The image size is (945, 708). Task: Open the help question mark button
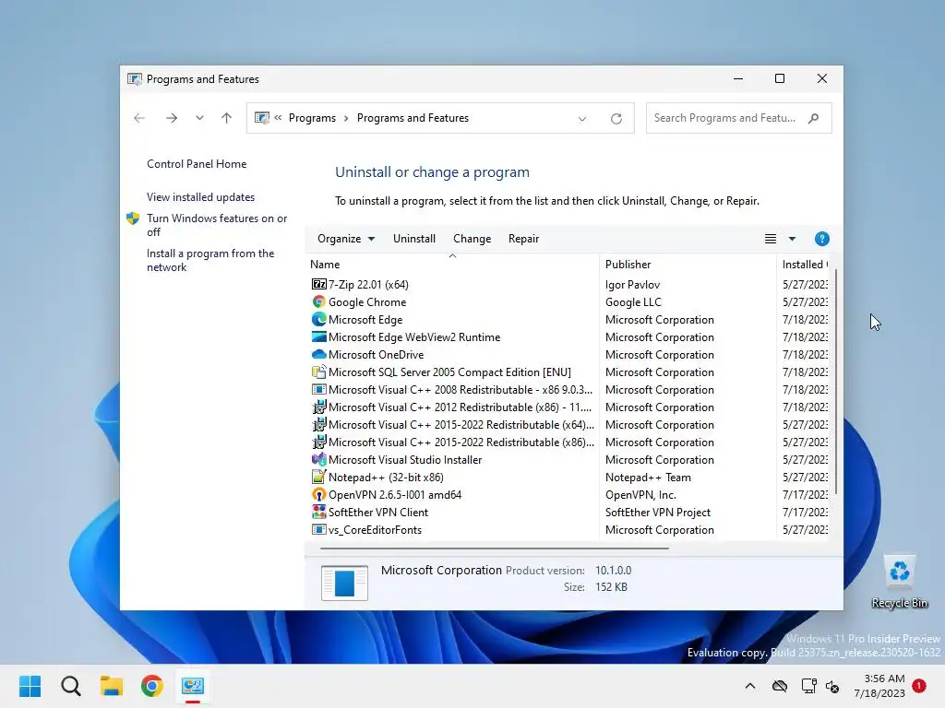tap(821, 239)
